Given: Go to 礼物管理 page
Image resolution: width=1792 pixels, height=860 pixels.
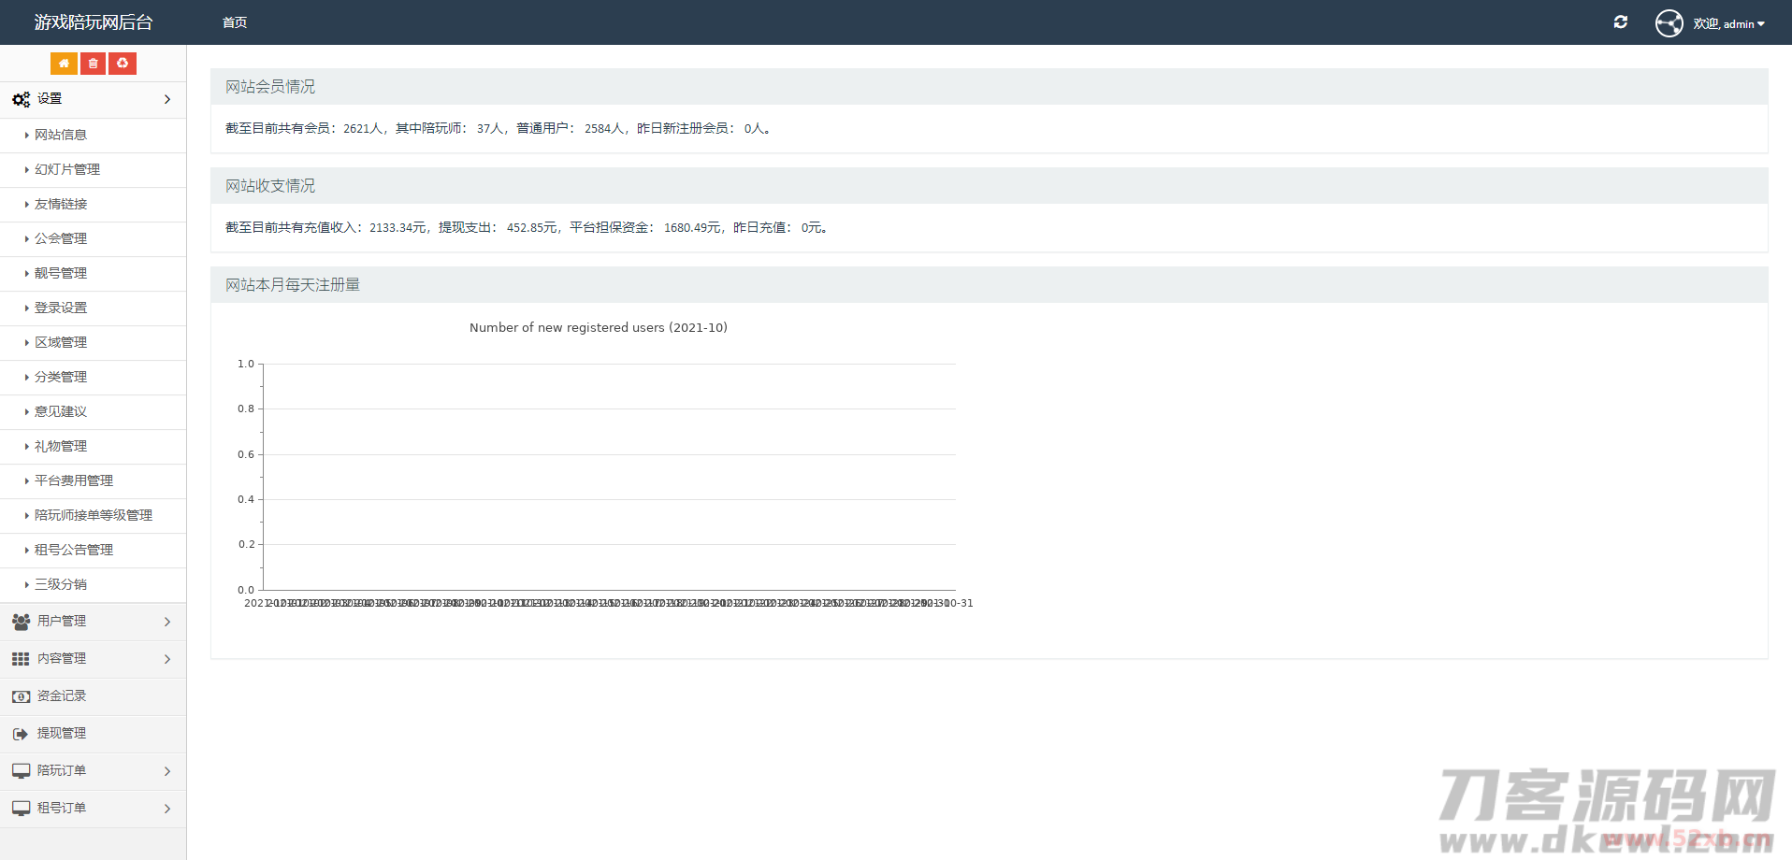Looking at the screenshot, I should 61,446.
